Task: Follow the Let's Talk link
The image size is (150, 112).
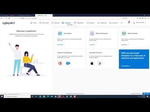Action: pos(92,44)
